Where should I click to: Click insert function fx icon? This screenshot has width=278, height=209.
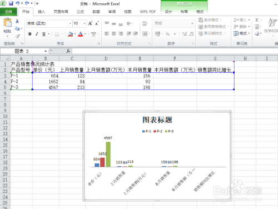68,51
